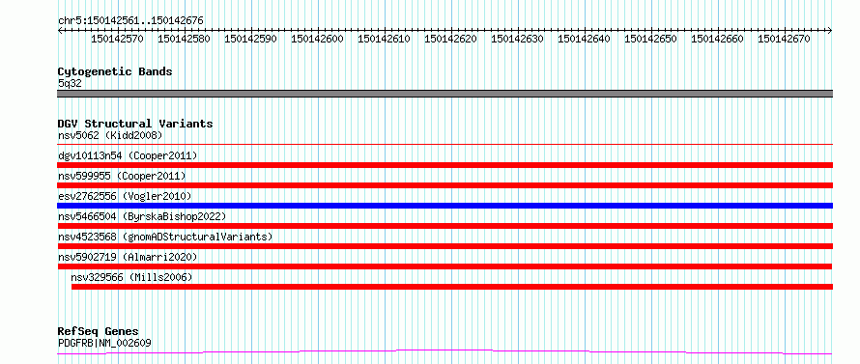Click ruler position 150142610

[384, 39]
